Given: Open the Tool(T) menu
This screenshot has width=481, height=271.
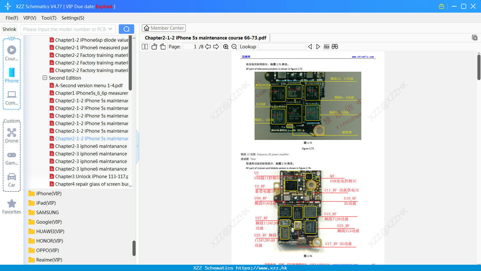Looking at the screenshot, I should pyautogui.click(x=49, y=18).
